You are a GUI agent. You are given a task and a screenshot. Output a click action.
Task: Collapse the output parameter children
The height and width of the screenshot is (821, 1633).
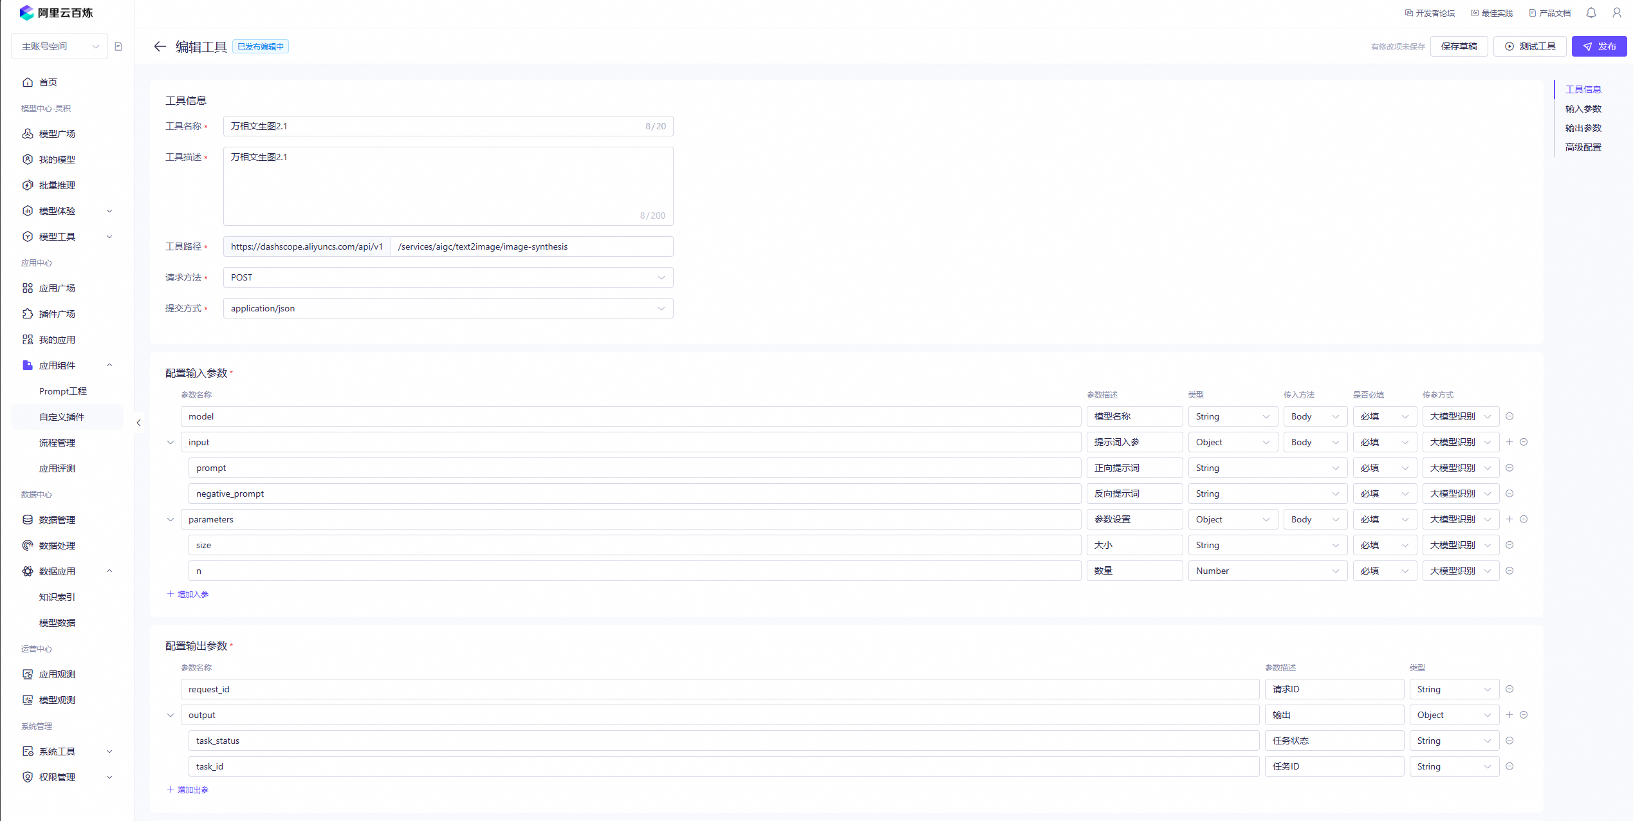171,715
